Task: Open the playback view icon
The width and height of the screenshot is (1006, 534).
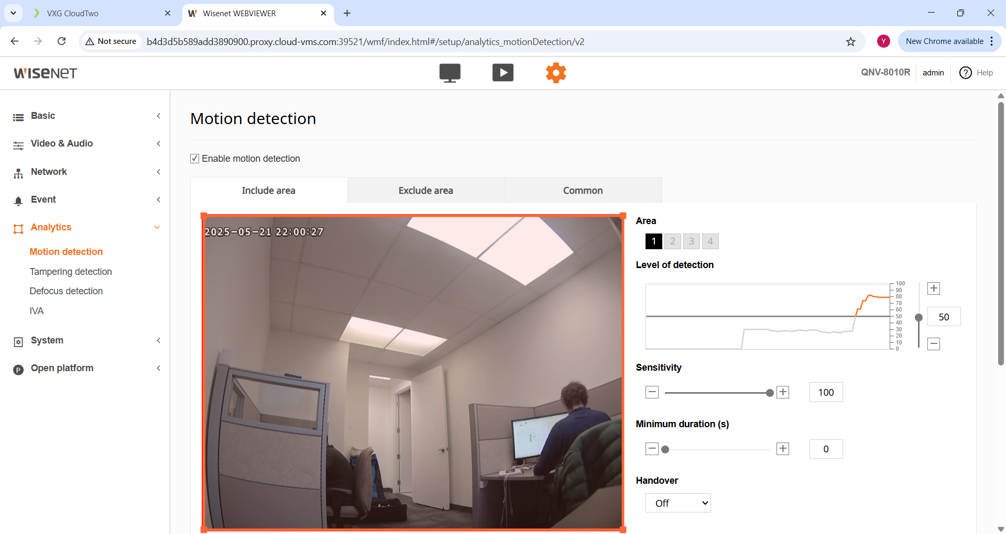Action: click(x=502, y=73)
